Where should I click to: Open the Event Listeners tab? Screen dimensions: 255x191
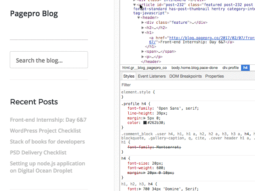(x=152, y=76)
